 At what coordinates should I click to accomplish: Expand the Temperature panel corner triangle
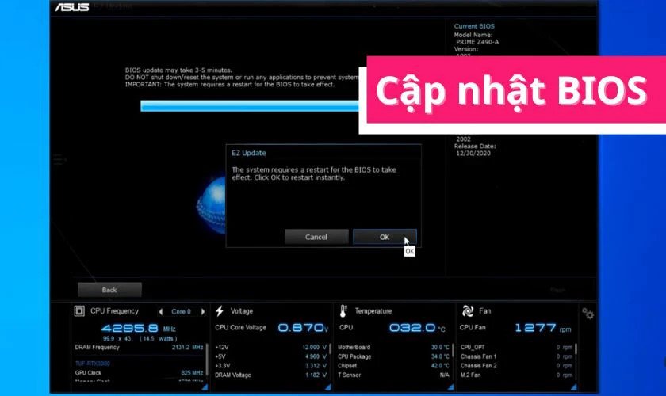click(x=452, y=387)
